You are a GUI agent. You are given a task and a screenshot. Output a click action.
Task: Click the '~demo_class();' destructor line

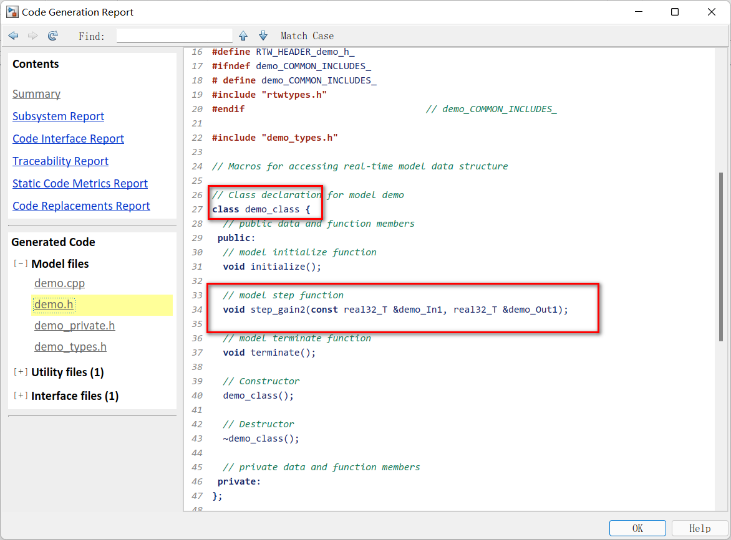(261, 438)
